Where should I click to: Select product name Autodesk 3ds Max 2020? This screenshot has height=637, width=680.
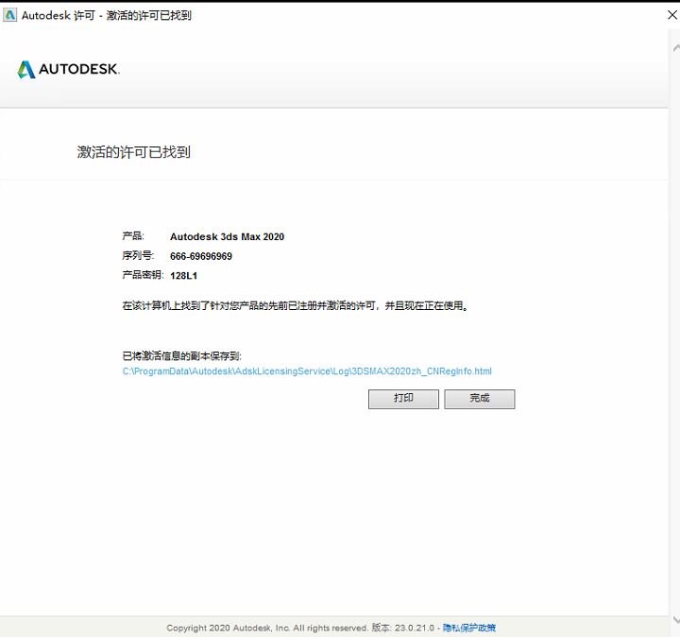227,237
